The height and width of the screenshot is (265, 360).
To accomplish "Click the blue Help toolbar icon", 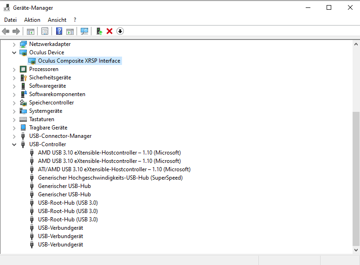I will (x=59, y=31).
